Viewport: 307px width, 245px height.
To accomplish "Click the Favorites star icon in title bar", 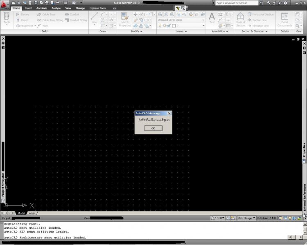I will 280,3.
